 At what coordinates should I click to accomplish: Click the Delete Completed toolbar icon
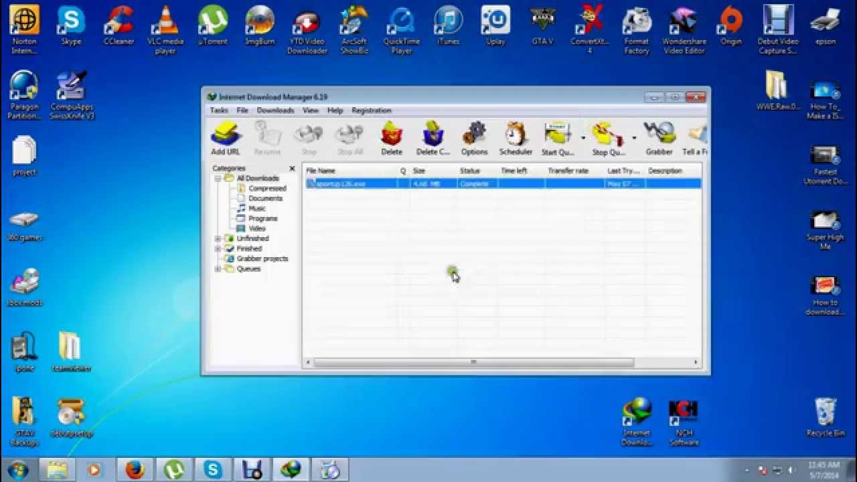click(433, 139)
